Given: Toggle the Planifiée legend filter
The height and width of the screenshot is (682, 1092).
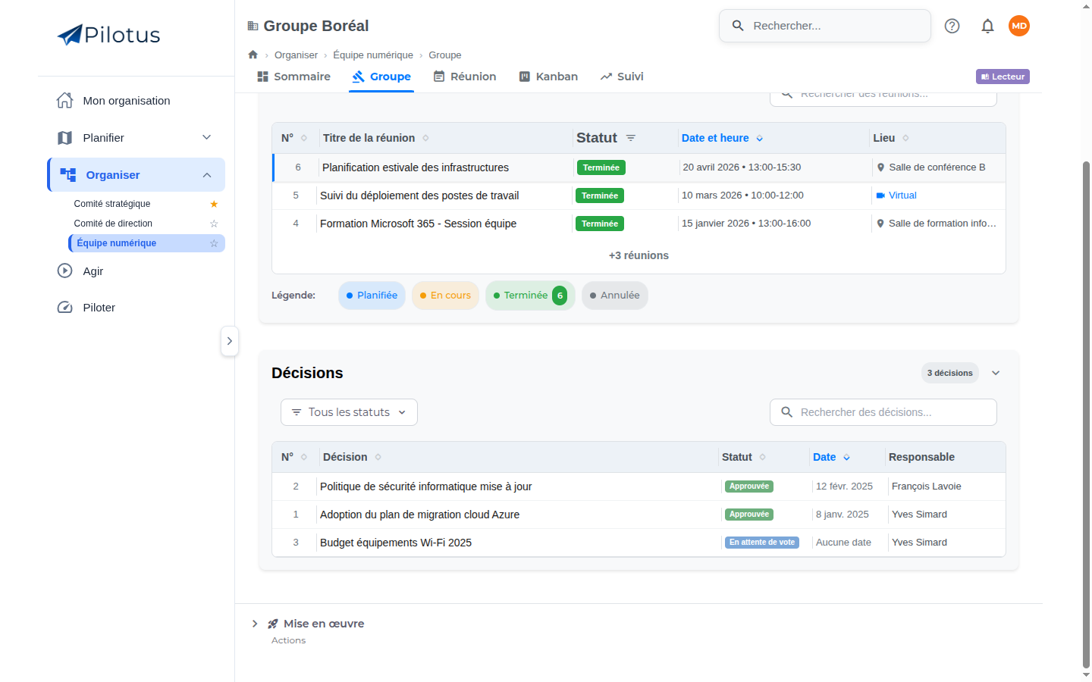Looking at the screenshot, I should coord(372,296).
